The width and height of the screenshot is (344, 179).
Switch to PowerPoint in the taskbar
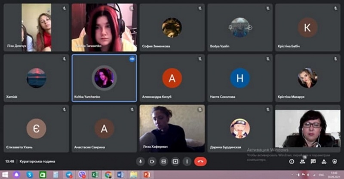(147, 175)
